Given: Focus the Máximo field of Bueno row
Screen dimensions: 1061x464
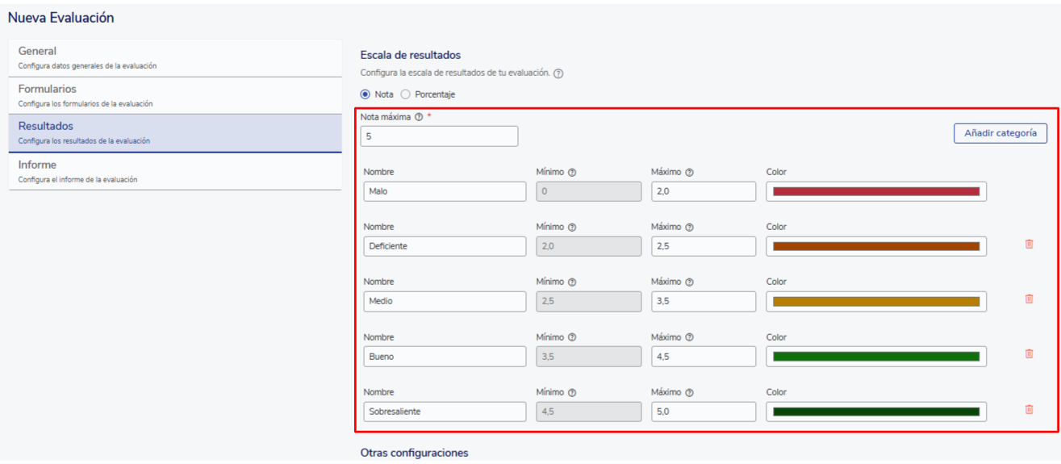Looking at the screenshot, I should 703,357.
